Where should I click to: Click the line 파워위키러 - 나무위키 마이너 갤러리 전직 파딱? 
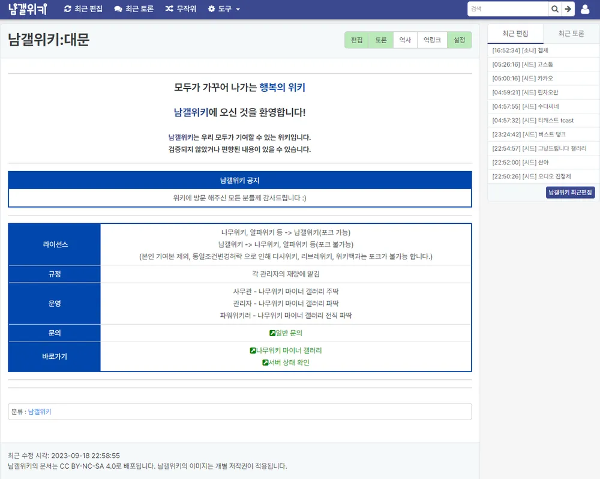(x=286, y=316)
